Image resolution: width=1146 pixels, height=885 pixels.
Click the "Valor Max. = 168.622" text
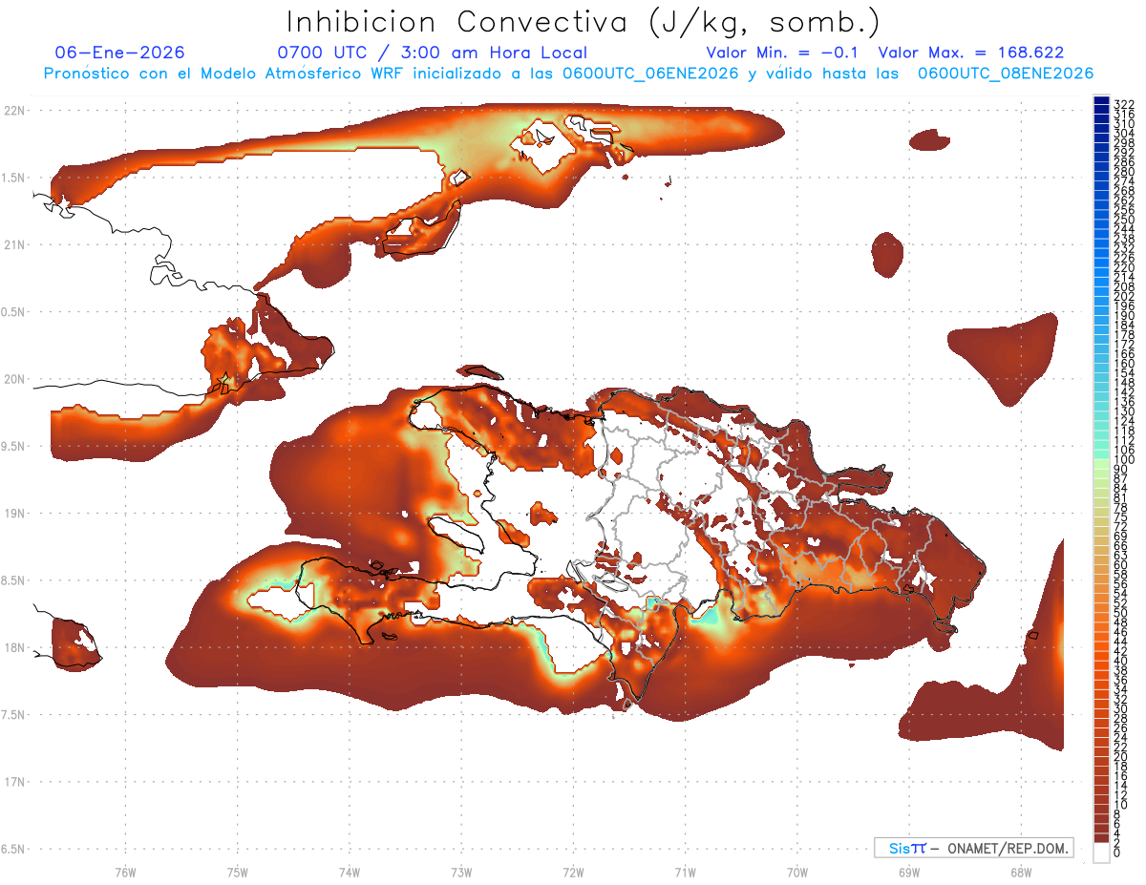coord(970,53)
